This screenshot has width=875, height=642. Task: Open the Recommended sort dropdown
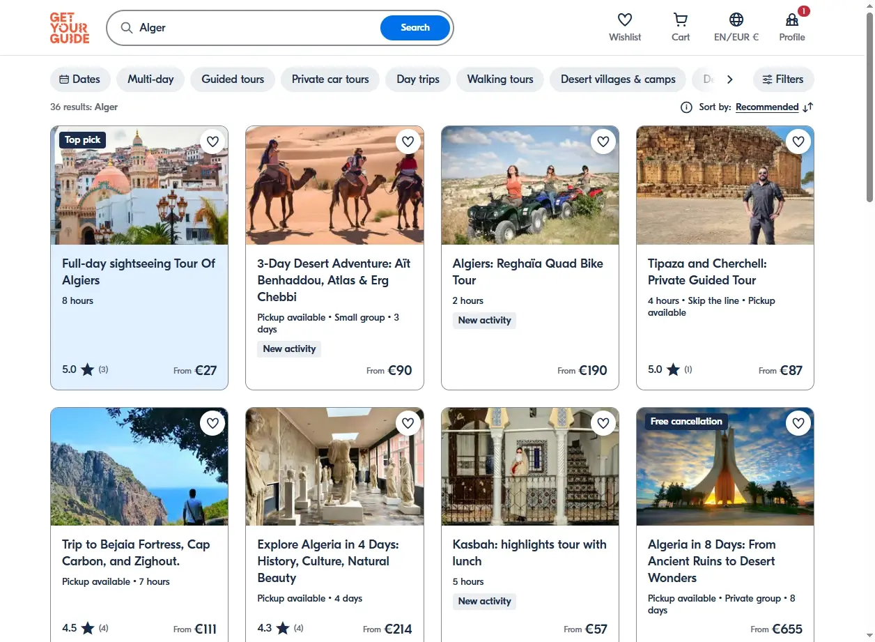click(767, 107)
